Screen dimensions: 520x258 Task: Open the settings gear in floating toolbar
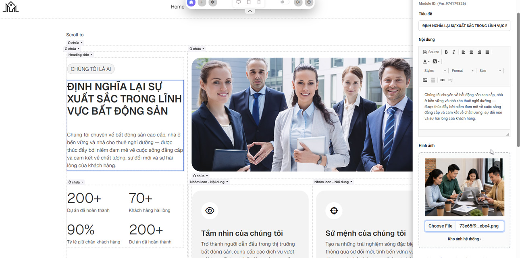[x=213, y=2]
